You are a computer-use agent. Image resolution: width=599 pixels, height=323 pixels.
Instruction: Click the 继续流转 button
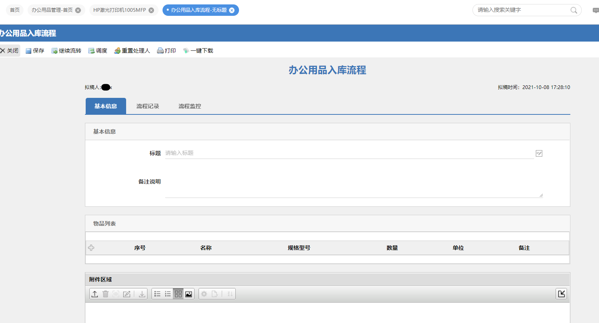66,51
